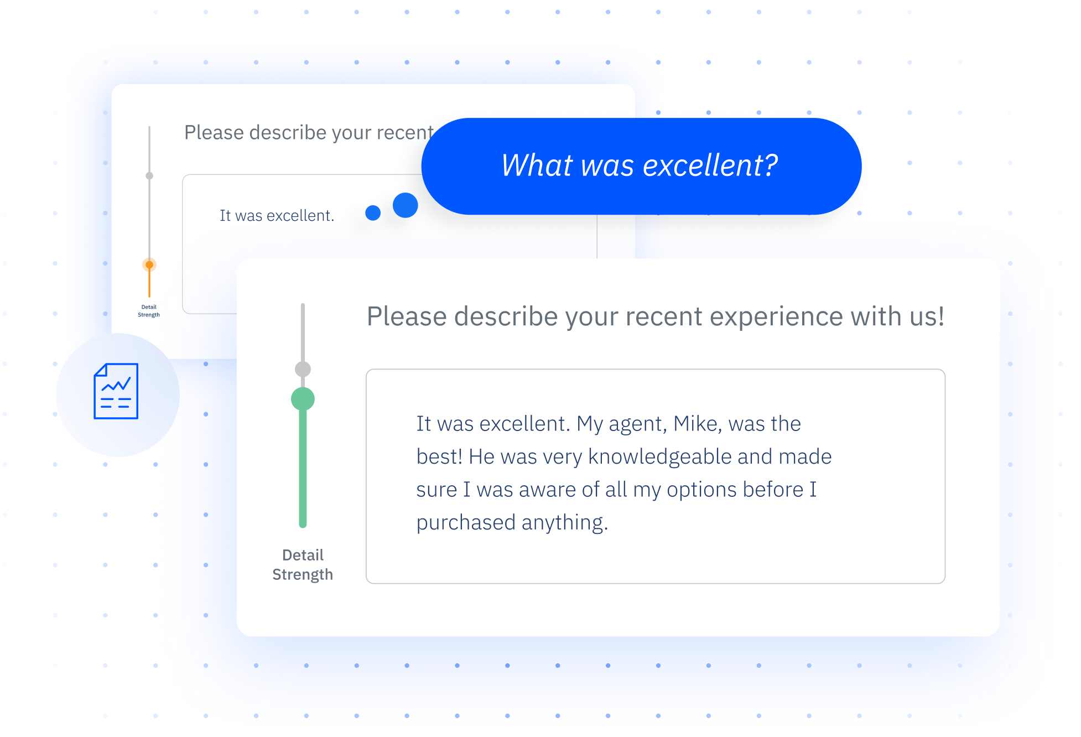Viewport: 1081px width, 737px height.
Task: Click the gray track above the front slider's gray handle
Action: pyautogui.click(x=303, y=332)
